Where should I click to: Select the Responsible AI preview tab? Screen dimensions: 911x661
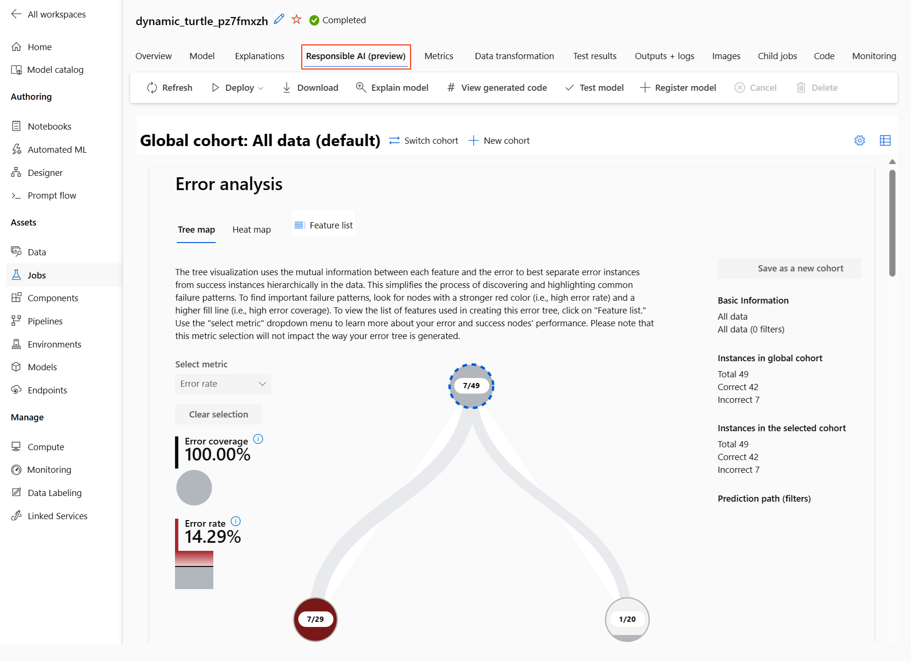click(x=355, y=56)
